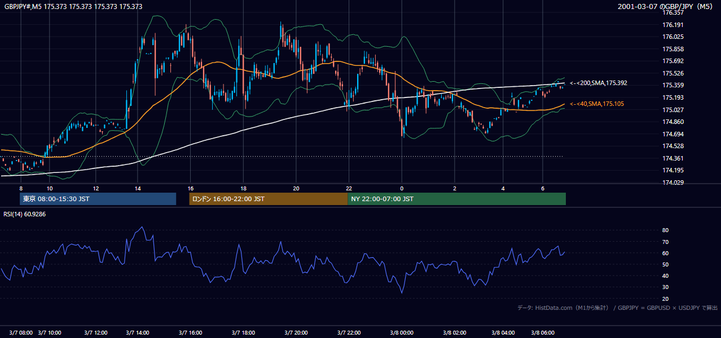
Task: Click RSI scale level 30
Action: [665, 287]
